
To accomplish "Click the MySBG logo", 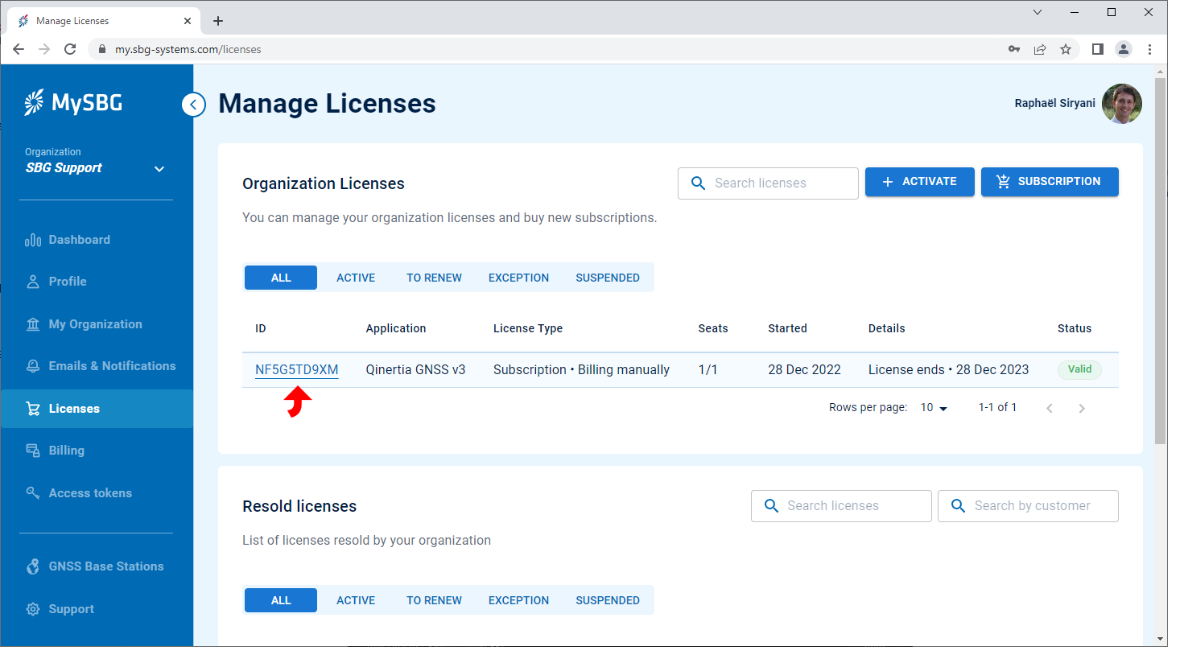I will (73, 102).
